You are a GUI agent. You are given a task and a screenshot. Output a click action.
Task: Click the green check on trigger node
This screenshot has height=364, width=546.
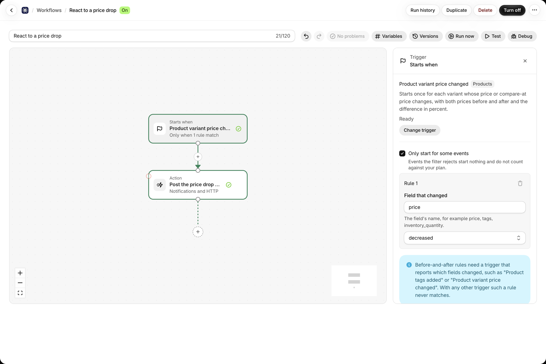coord(239,129)
